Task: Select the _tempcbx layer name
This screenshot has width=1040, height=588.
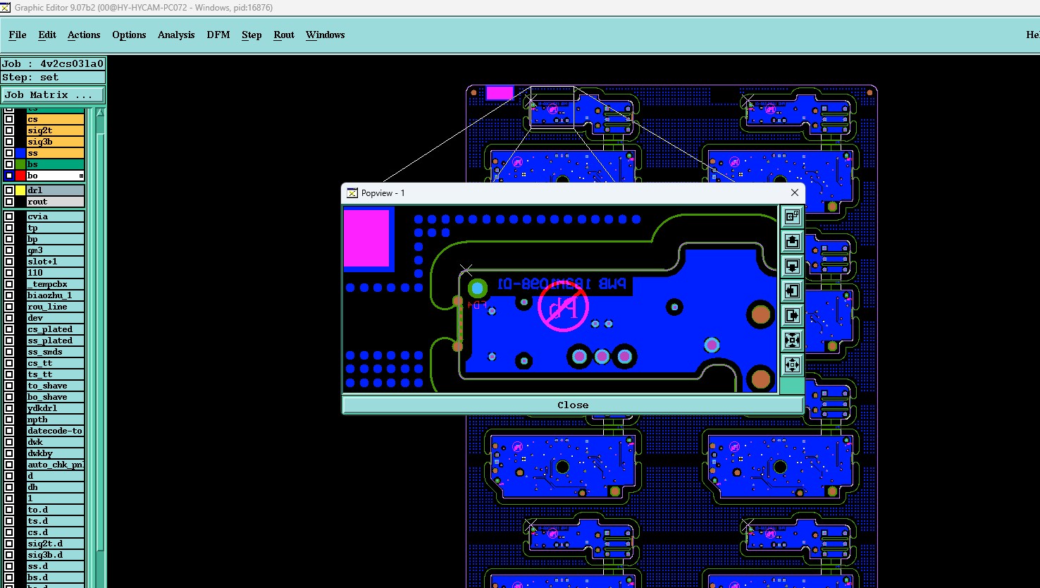Action: point(56,284)
